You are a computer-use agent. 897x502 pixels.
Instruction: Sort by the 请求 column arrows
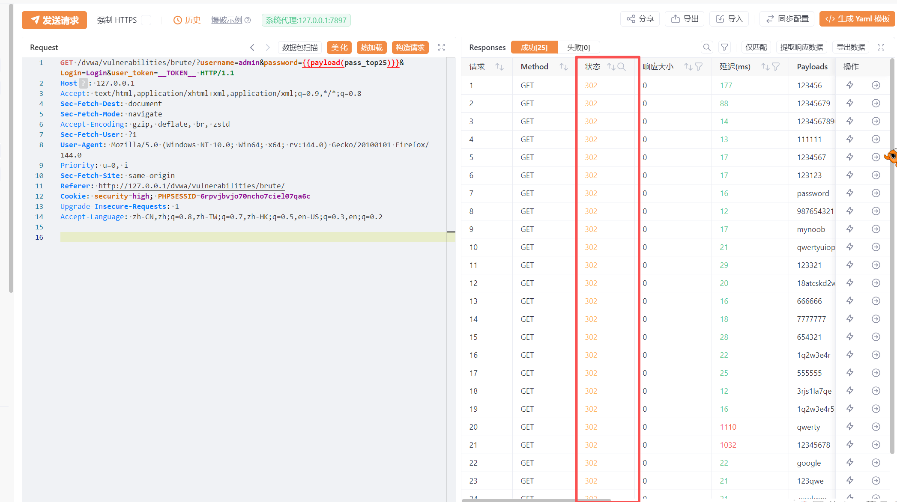tap(499, 67)
